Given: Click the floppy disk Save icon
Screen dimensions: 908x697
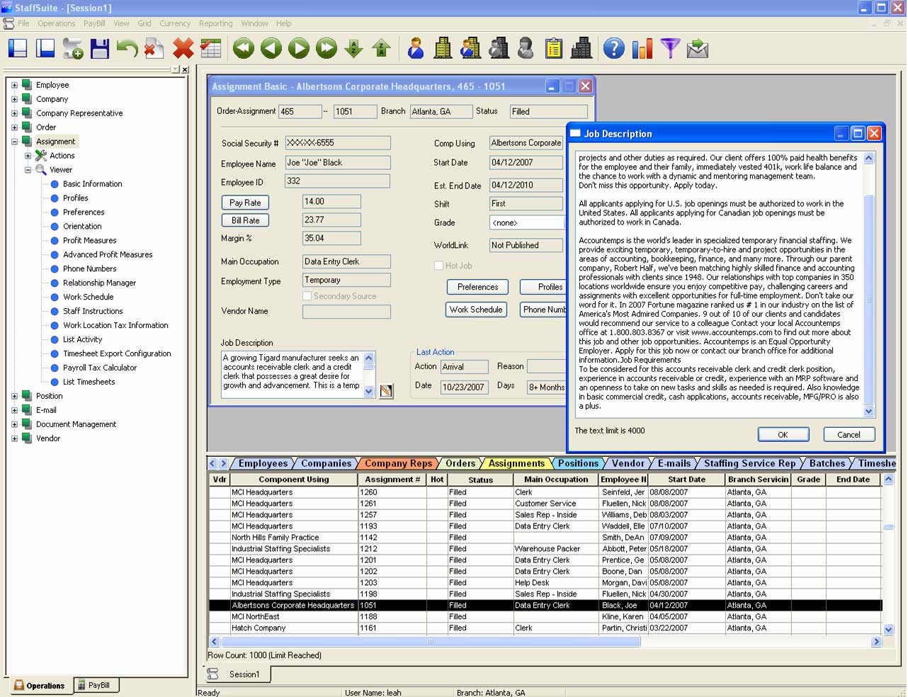Looking at the screenshot, I should [x=100, y=48].
